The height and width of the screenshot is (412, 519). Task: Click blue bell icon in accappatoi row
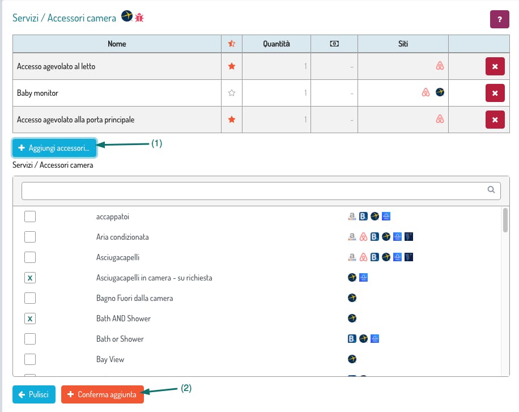click(386, 216)
